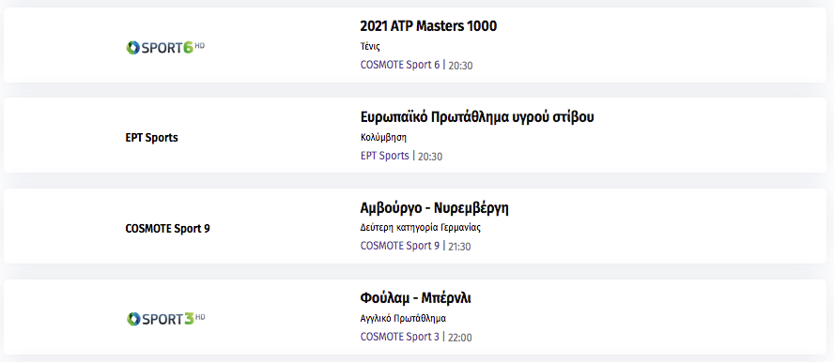This screenshot has height=362, width=834.
Task: Select the Δεύτερη κατηγορία Γερμανίας league label
Action: point(421,228)
